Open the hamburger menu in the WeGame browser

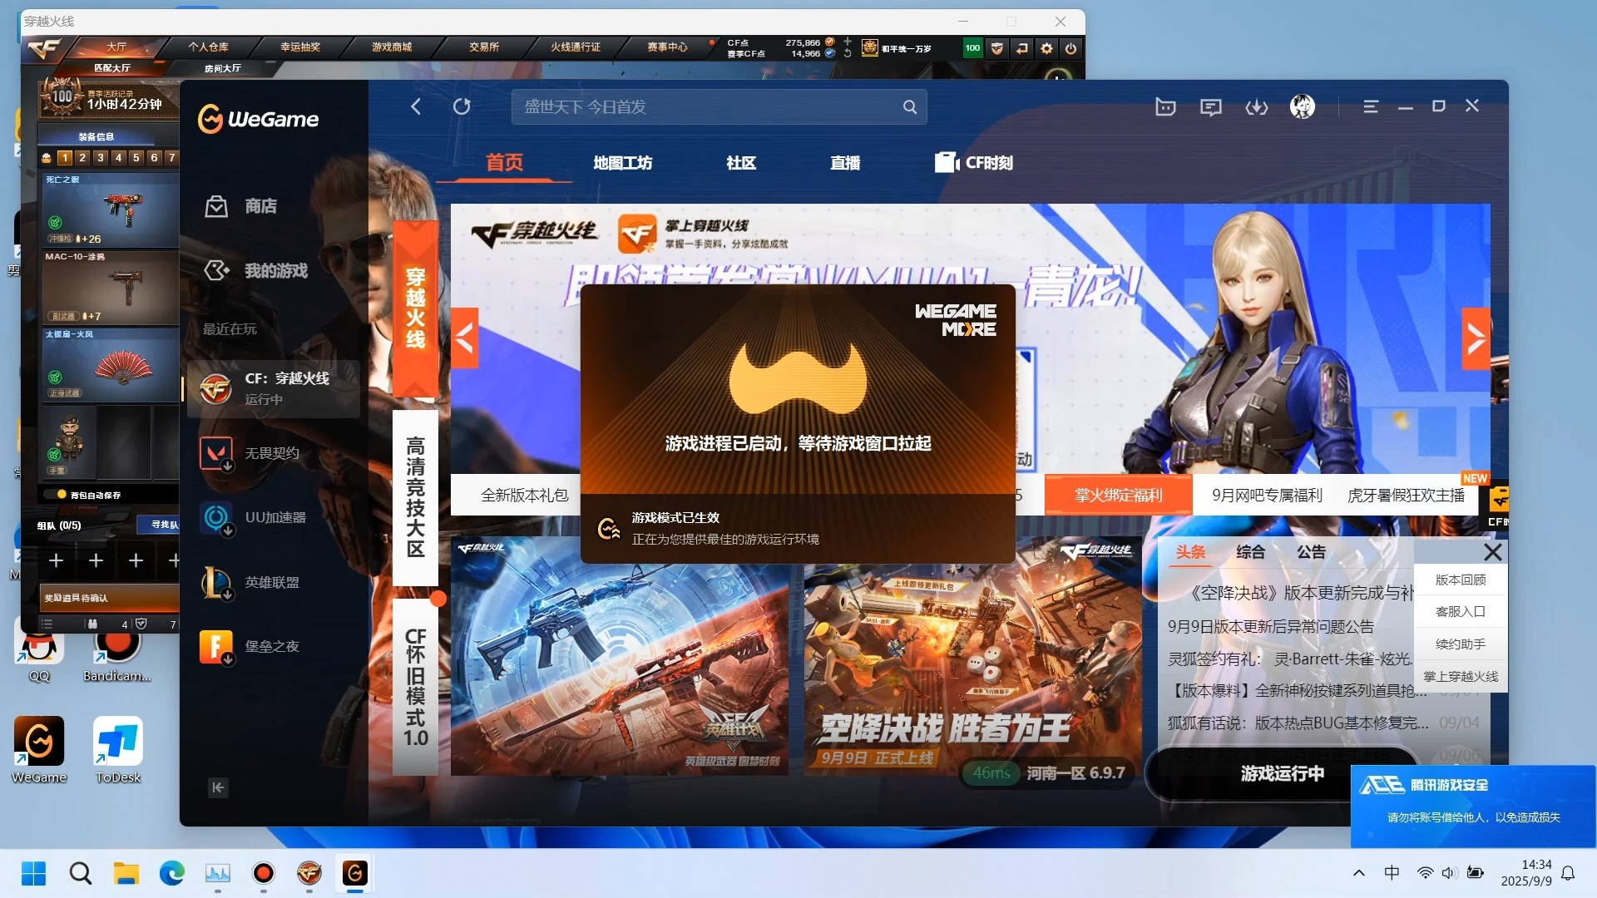click(1371, 106)
